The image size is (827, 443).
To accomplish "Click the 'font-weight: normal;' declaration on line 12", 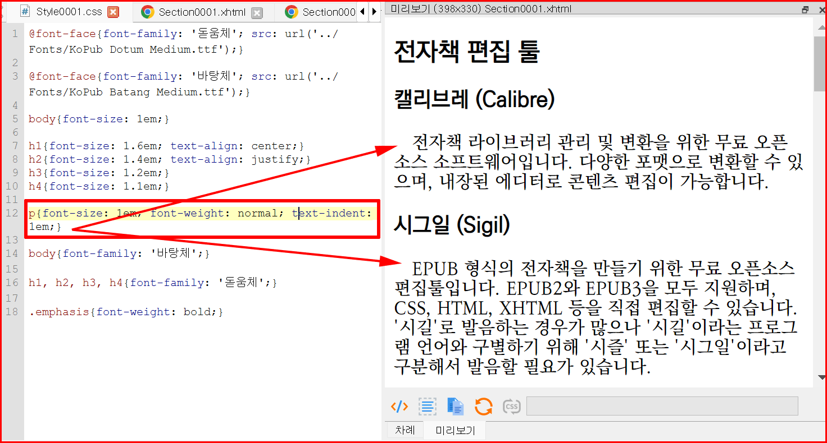I will [217, 213].
